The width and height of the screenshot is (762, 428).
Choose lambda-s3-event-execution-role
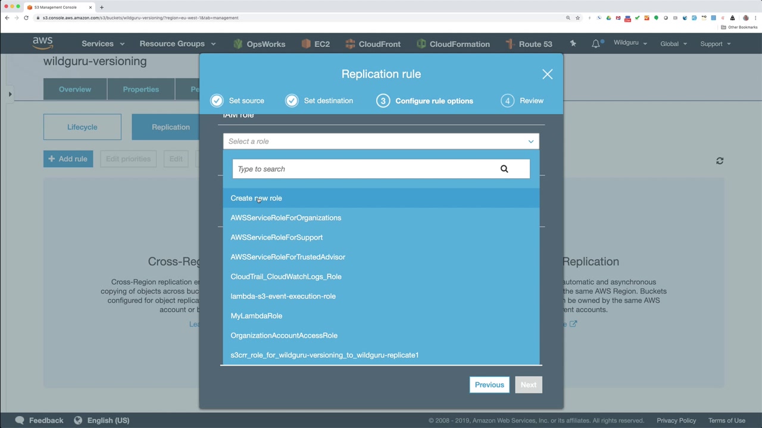click(381, 296)
